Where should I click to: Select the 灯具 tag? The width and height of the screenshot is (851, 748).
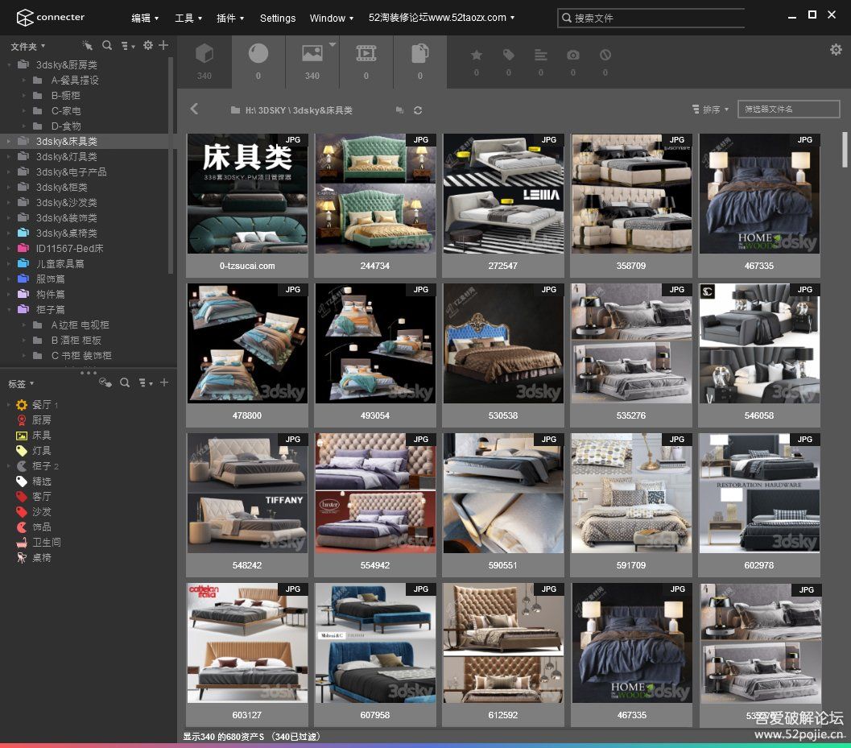tap(42, 451)
